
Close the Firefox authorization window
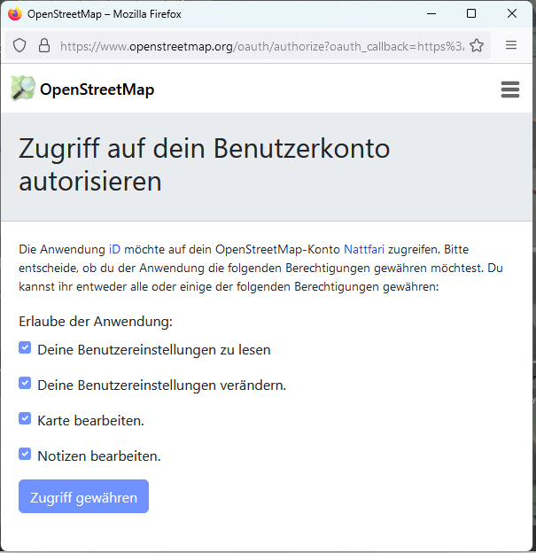pyautogui.click(x=512, y=14)
